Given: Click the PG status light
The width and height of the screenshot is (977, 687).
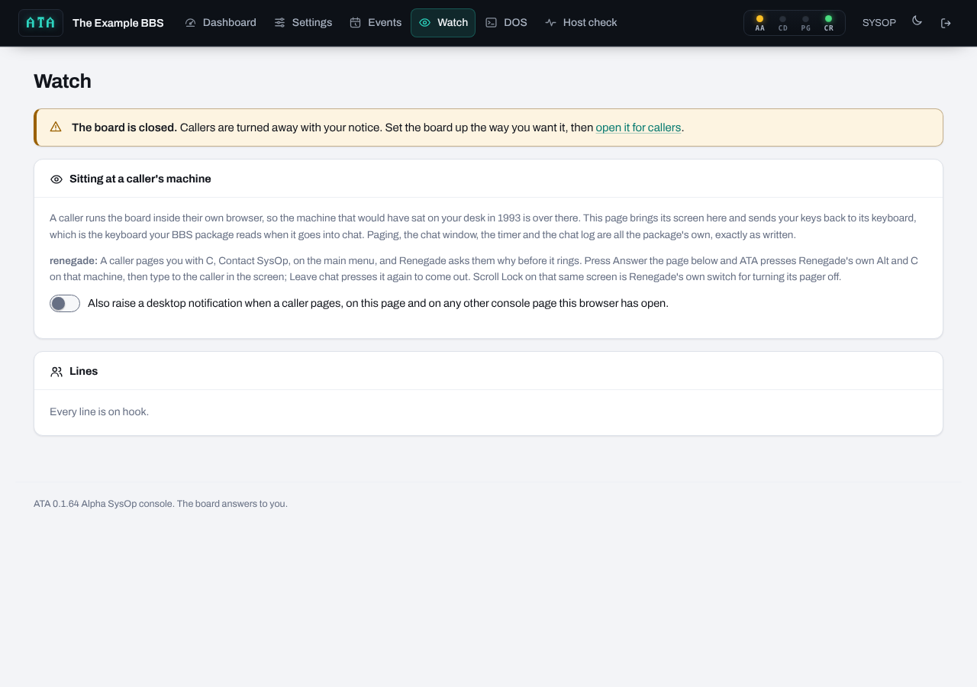Looking at the screenshot, I should pos(805,23).
